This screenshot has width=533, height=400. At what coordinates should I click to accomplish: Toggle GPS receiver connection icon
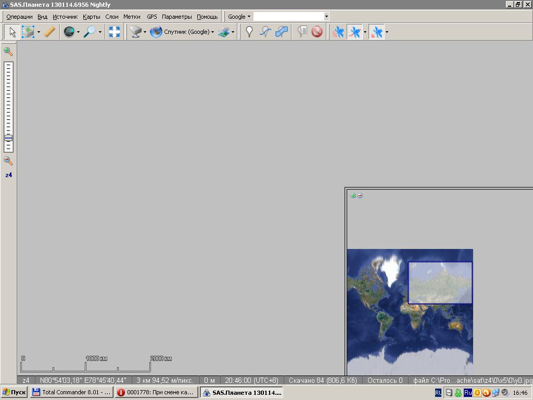point(338,32)
